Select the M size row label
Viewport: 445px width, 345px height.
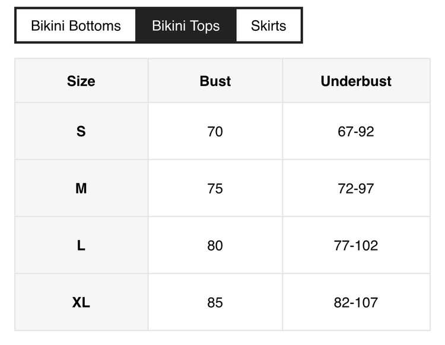[81, 188]
